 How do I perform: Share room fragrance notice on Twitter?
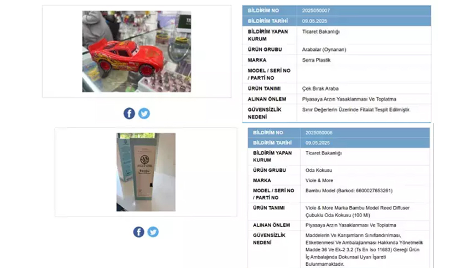tap(153, 232)
